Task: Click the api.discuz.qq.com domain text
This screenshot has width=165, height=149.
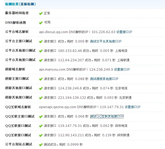Action: [53, 32]
